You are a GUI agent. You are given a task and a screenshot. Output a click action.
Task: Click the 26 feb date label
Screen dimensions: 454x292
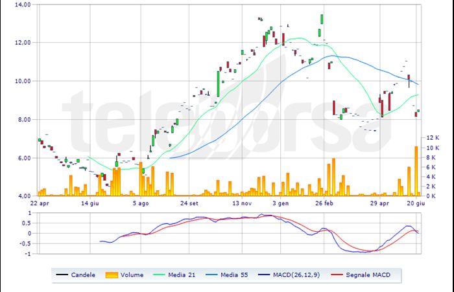pos(324,203)
